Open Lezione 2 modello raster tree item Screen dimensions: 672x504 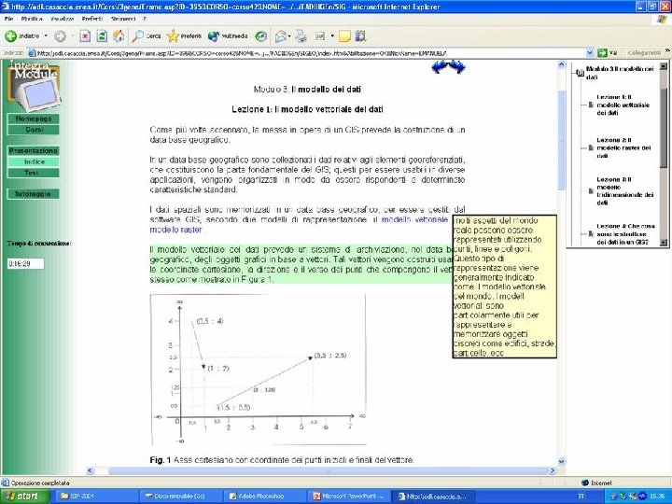[x=623, y=147]
